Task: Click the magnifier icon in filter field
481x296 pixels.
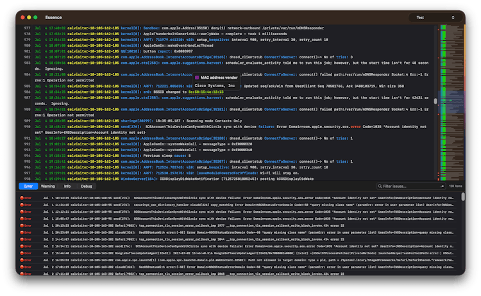Action: click(379, 186)
